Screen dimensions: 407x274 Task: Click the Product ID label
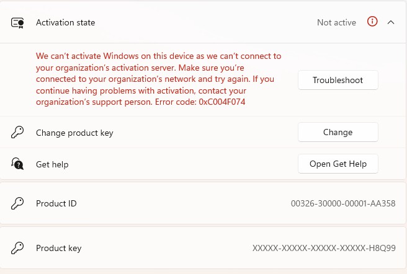click(56, 203)
